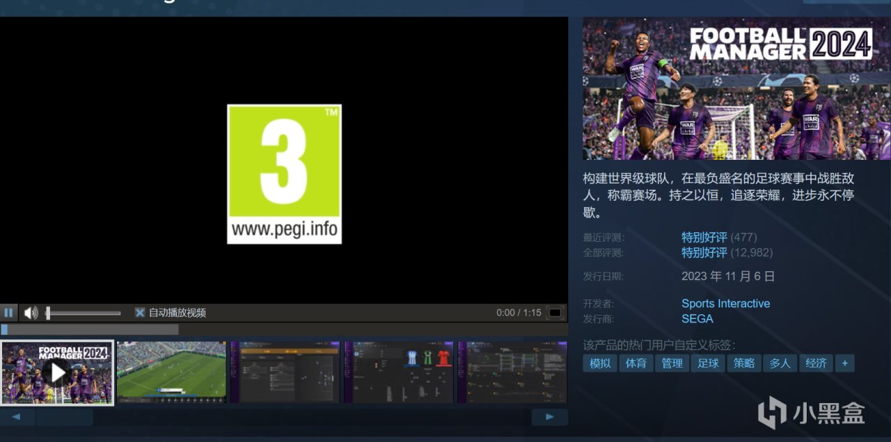Screen dimensions: 891x442
Task: Open the Sports Interactive developer link
Action: click(x=726, y=303)
